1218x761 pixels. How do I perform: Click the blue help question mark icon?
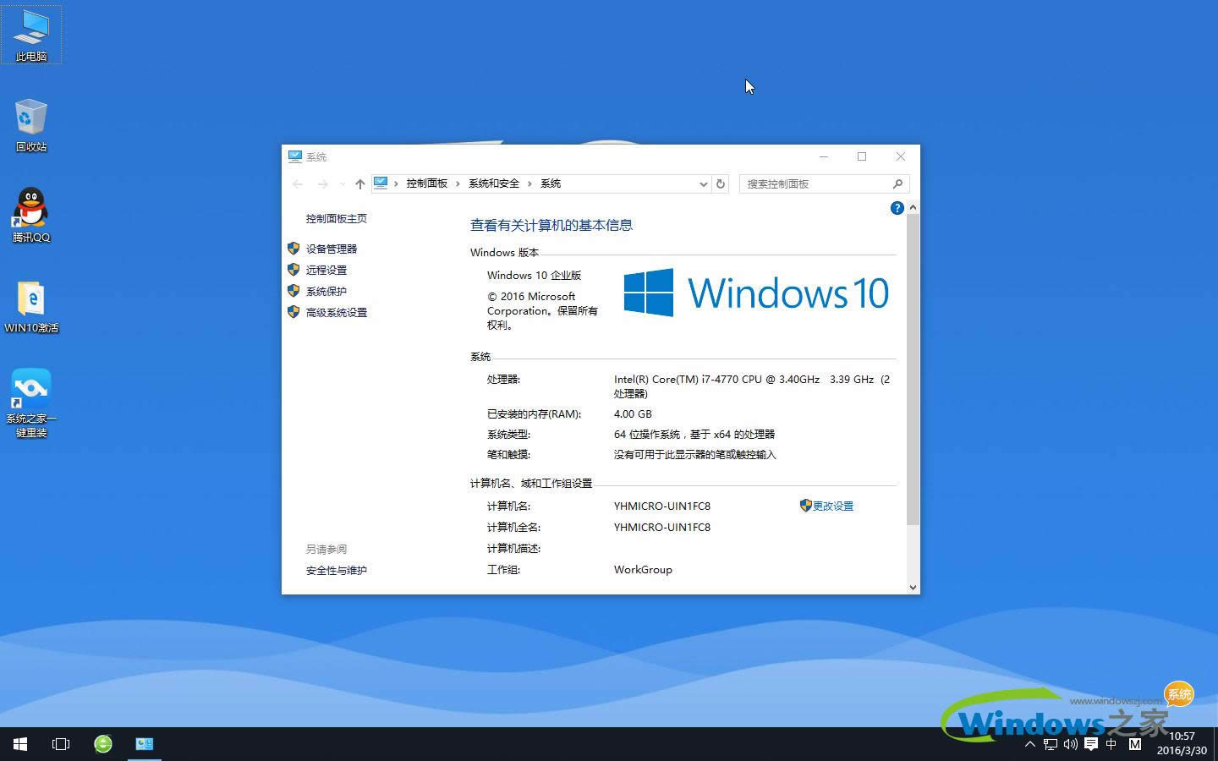tap(897, 207)
